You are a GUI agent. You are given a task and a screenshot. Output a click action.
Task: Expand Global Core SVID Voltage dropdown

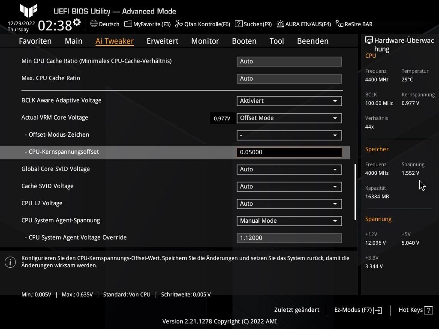point(289,170)
